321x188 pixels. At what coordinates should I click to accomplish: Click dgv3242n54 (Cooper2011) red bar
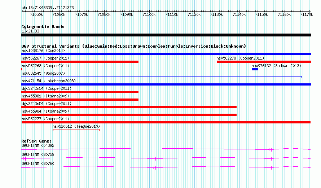coord(80,92)
